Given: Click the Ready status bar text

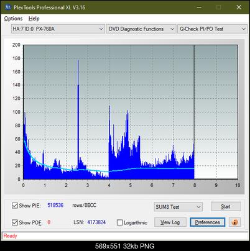Looking at the screenshot, I should click(x=10, y=235).
